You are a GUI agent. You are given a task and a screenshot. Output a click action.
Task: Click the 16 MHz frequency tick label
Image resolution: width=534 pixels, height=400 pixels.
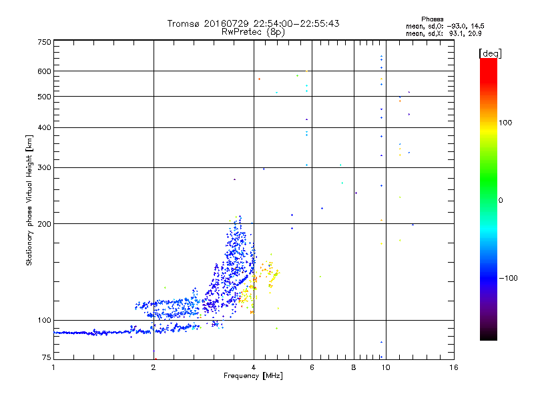(454, 367)
